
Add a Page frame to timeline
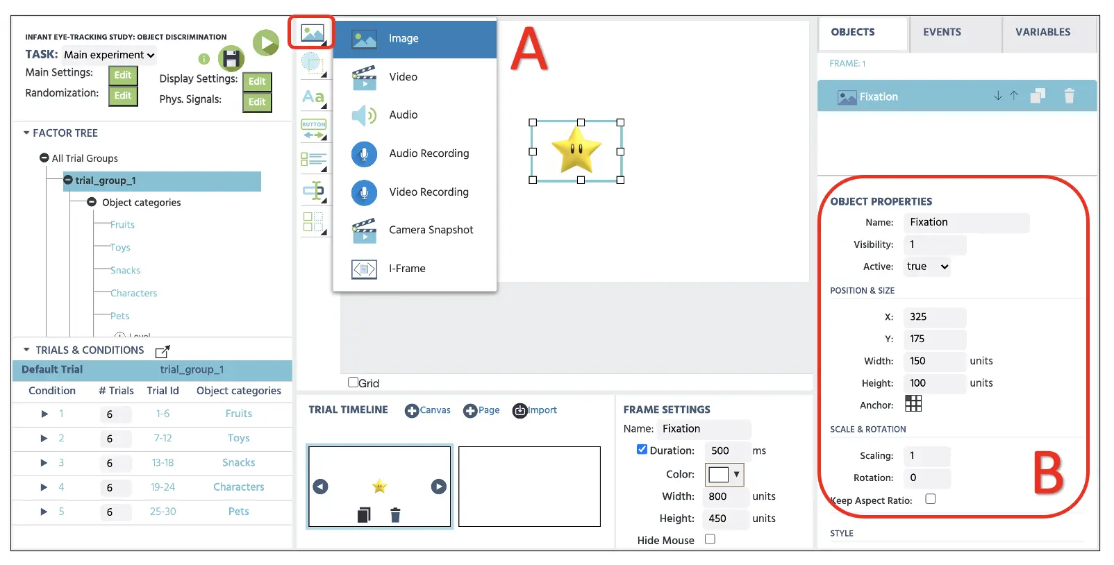(x=481, y=410)
